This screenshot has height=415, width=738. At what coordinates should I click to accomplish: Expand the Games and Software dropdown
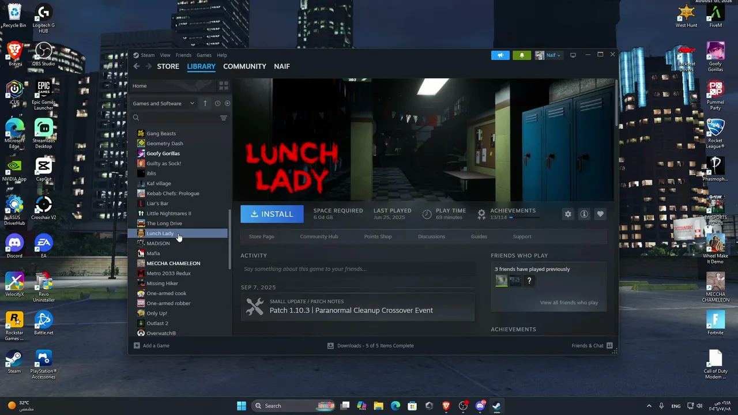coord(164,104)
